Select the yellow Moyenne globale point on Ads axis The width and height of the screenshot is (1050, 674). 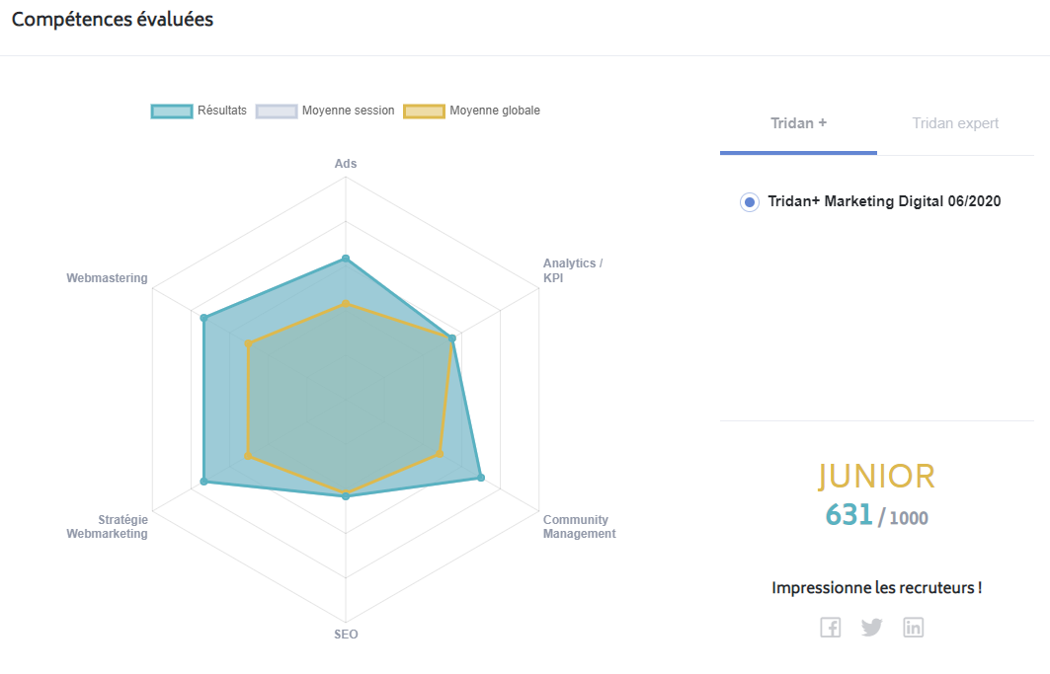(346, 304)
